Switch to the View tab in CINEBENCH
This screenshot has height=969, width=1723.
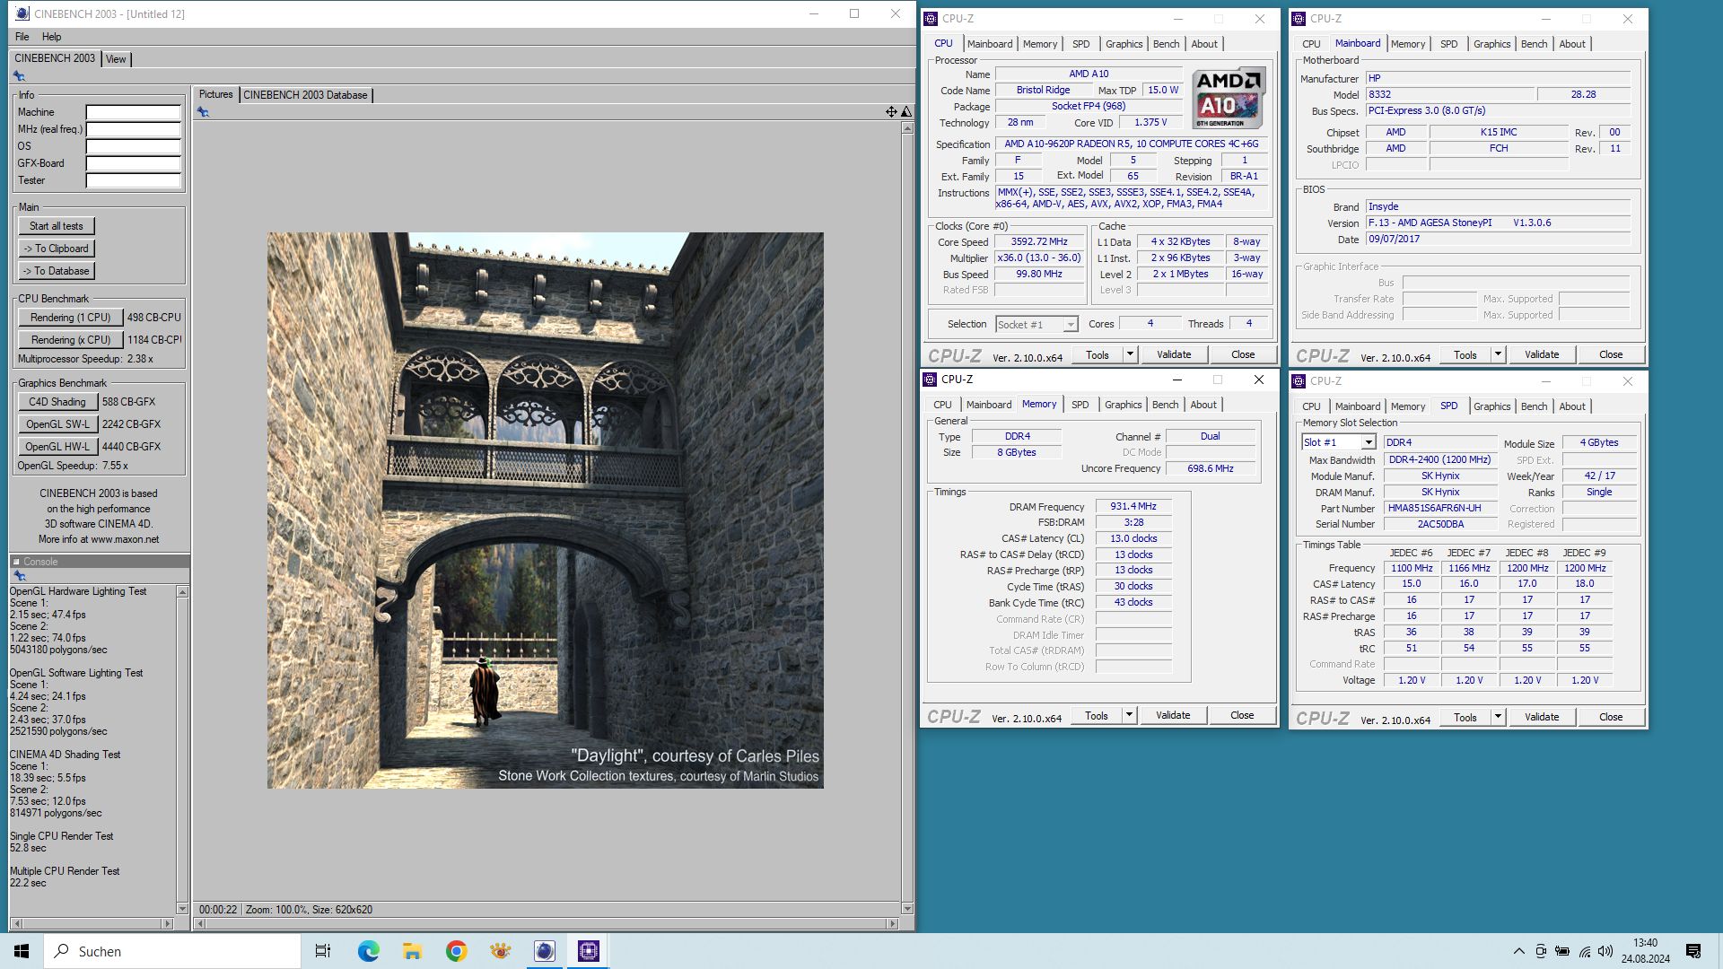point(116,59)
